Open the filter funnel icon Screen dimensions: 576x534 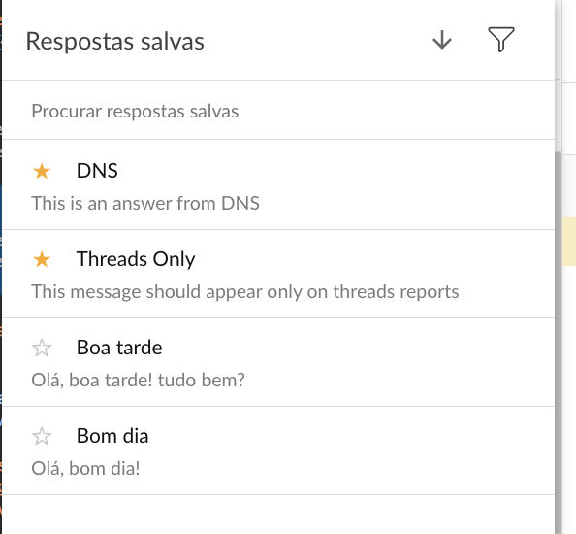[x=501, y=40]
